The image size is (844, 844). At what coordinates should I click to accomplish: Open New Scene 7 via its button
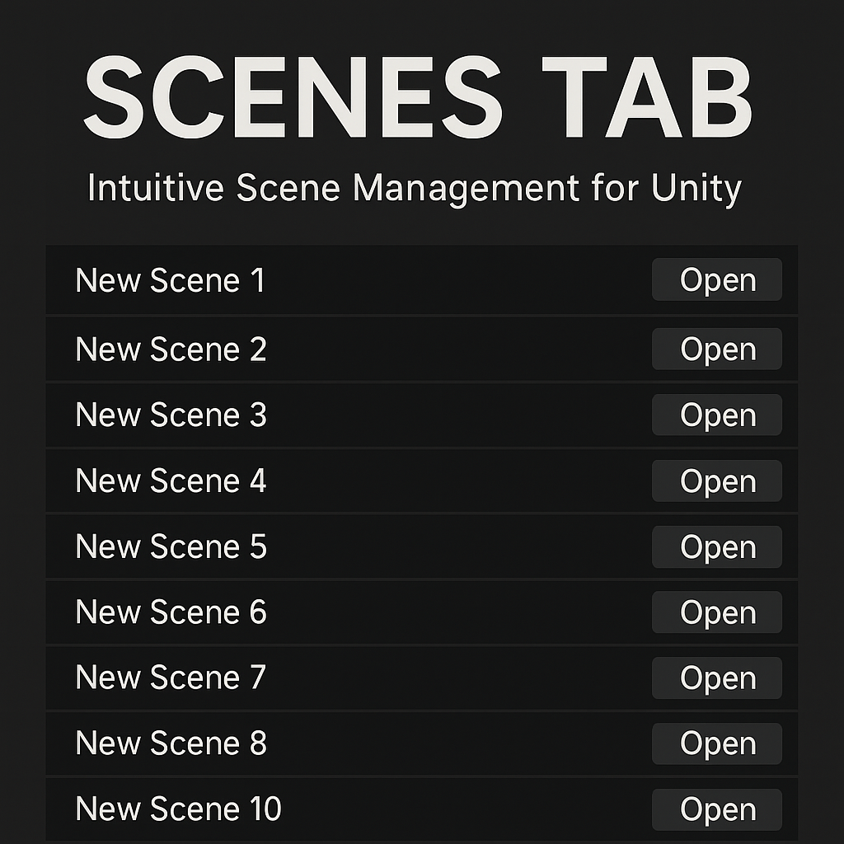coord(716,678)
